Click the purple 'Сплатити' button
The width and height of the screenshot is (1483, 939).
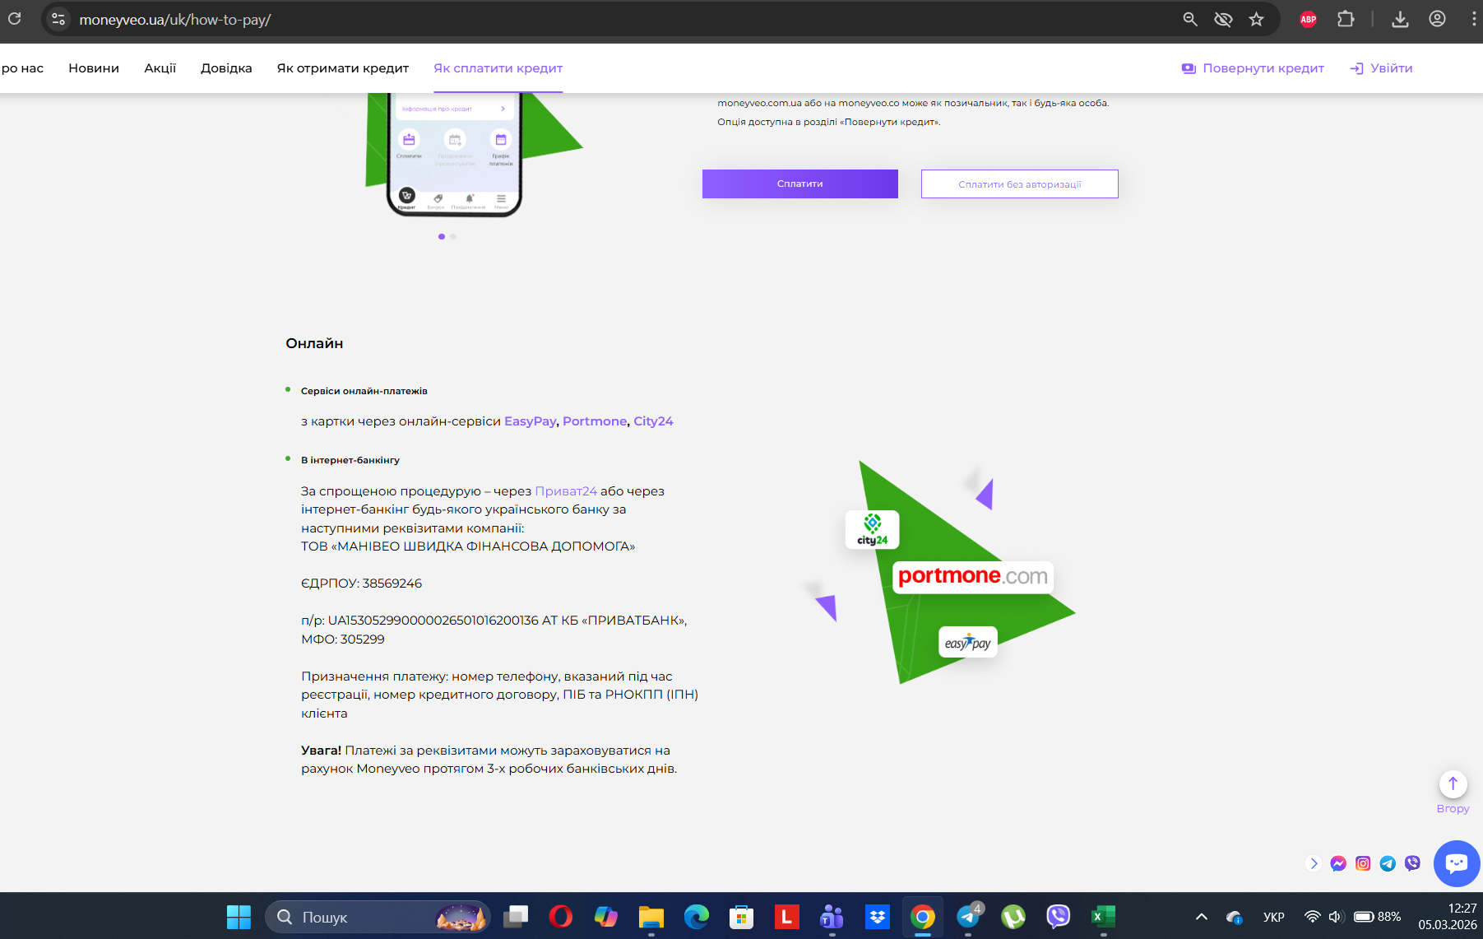click(x=800, y=184)
